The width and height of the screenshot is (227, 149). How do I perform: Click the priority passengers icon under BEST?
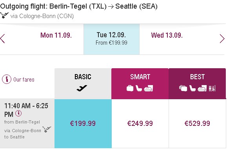click(x=212, y=88)
